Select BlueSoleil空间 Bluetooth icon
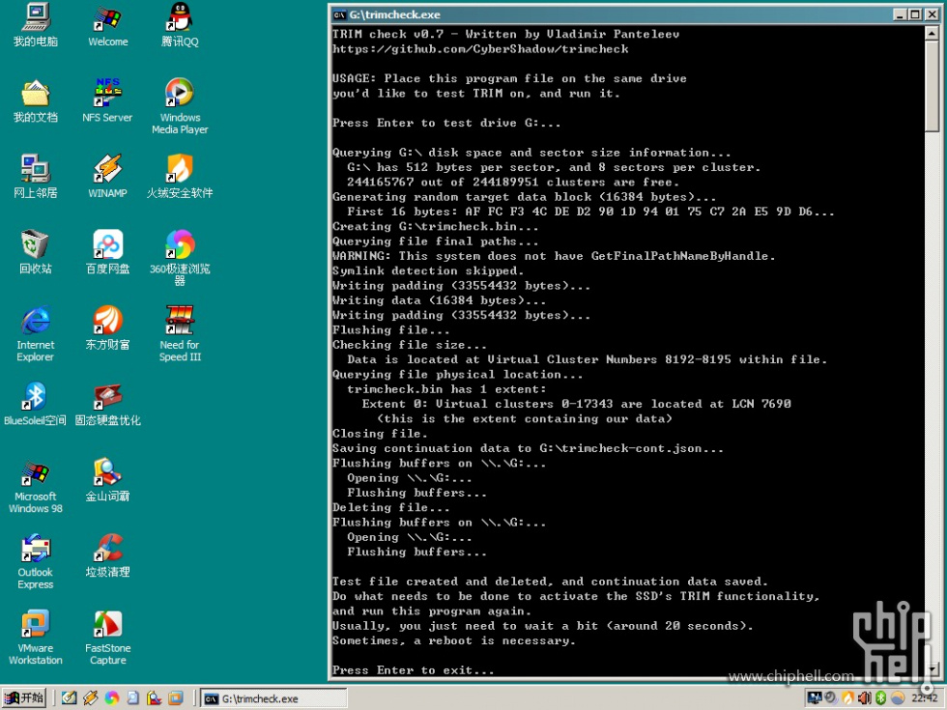Image resolution: width=947 pixels, height=710 pixels. click(35, 404)
